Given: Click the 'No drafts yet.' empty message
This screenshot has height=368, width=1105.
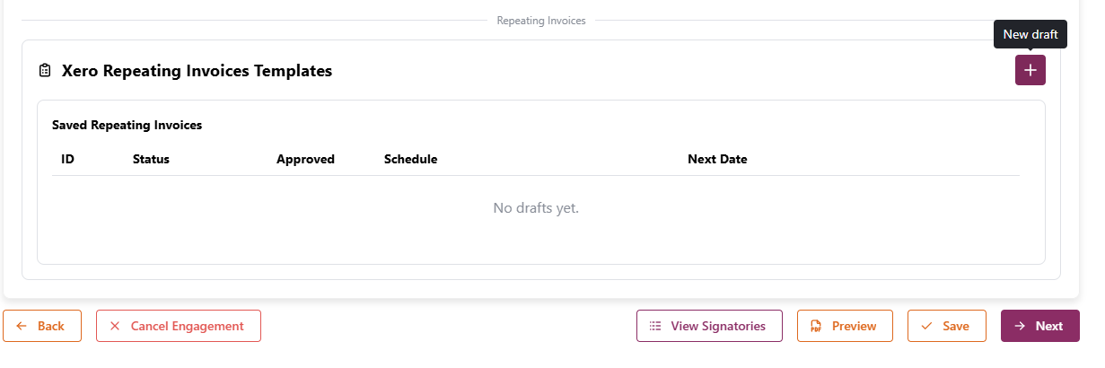Looking at the screenshot, I should pos(536,208).
